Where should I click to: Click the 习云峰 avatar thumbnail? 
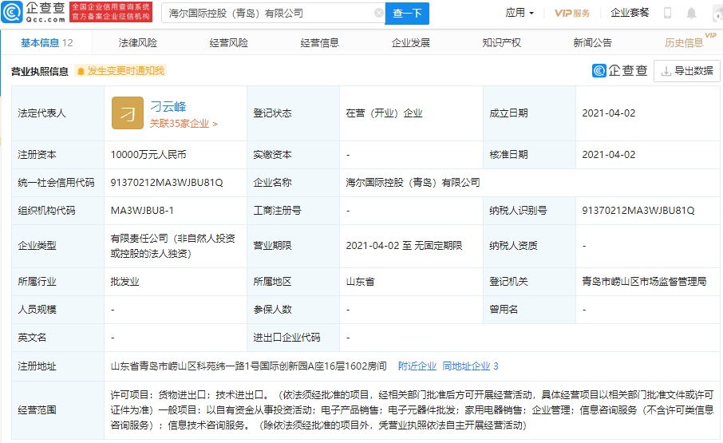pos(127,113)
